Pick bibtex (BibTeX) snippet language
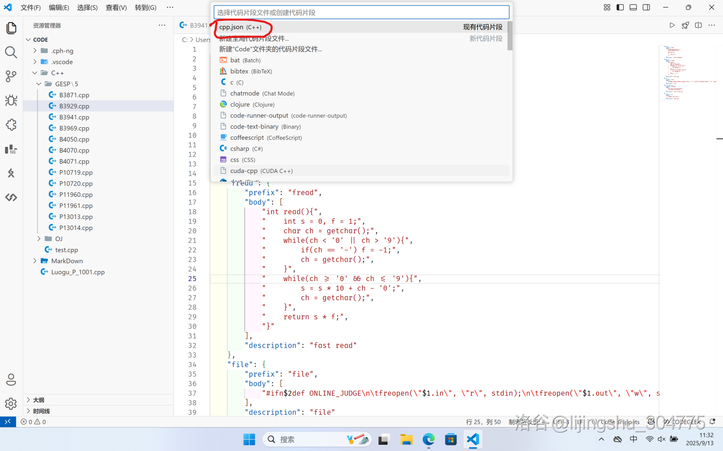Image resolution: width=723 pixels, height=451 pixels. tap(360, 71)
